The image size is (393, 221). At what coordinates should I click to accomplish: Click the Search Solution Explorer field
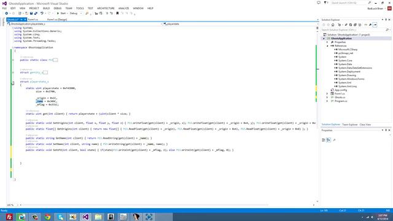point(354,30)
